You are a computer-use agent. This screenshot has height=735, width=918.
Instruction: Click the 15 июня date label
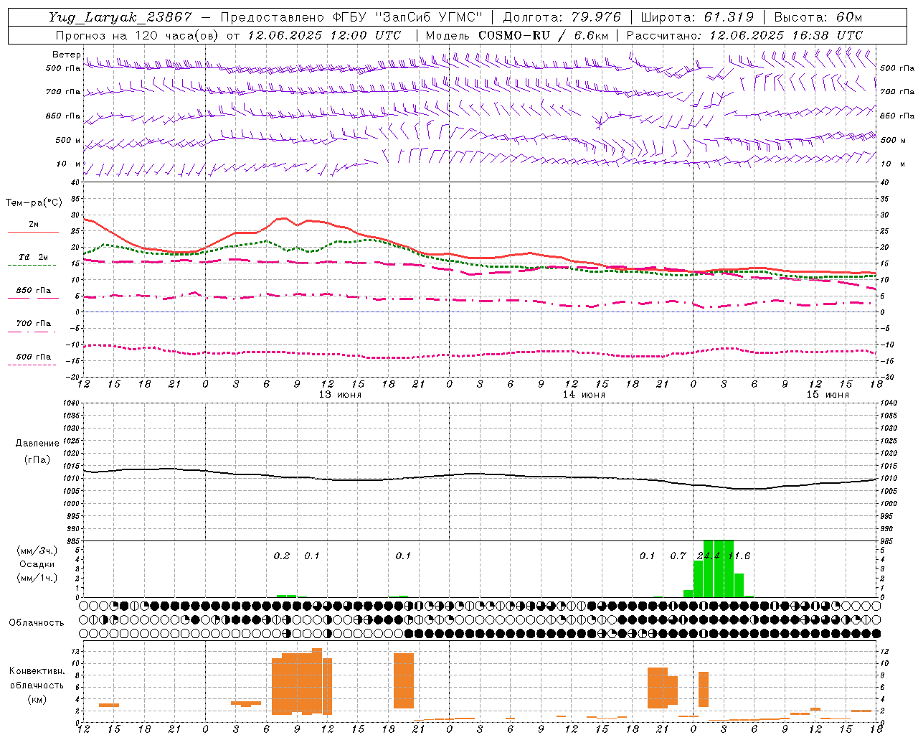click(x=828, y=395)
